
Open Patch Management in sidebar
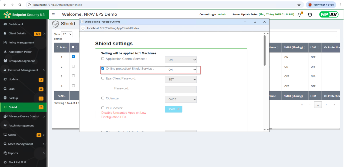tap(21, 126)
